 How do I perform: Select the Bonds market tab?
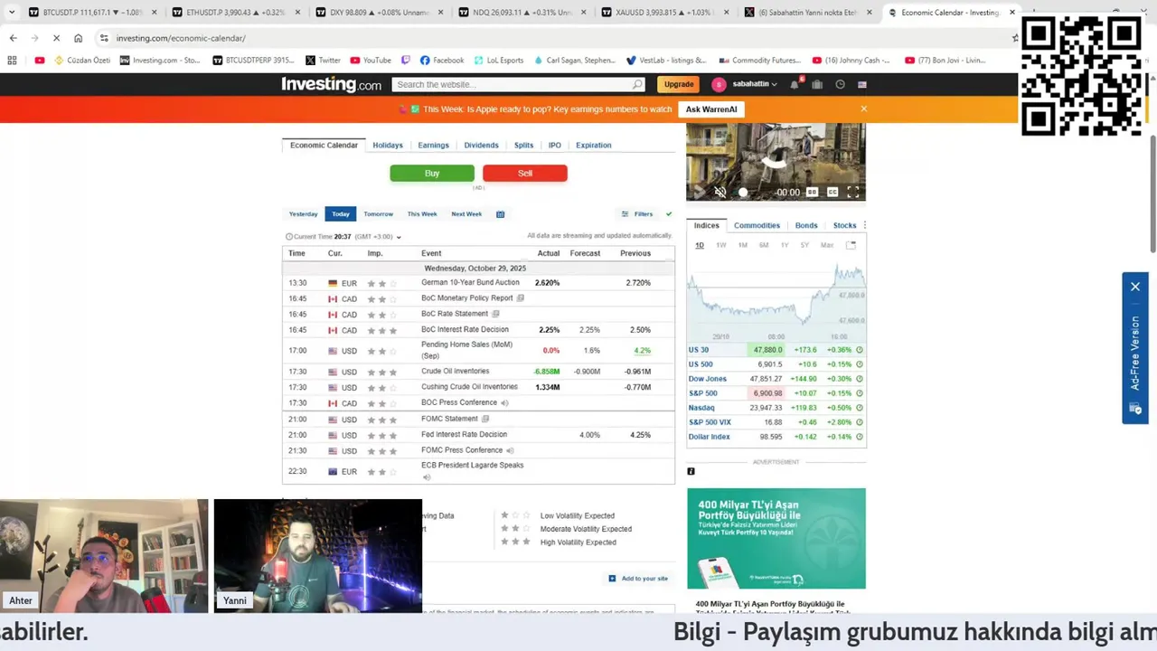point(806,225)
